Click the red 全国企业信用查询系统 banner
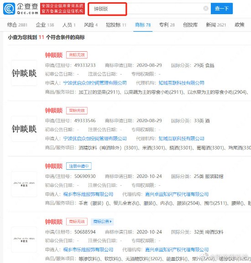251x263 pixels. tap(63, 9)
